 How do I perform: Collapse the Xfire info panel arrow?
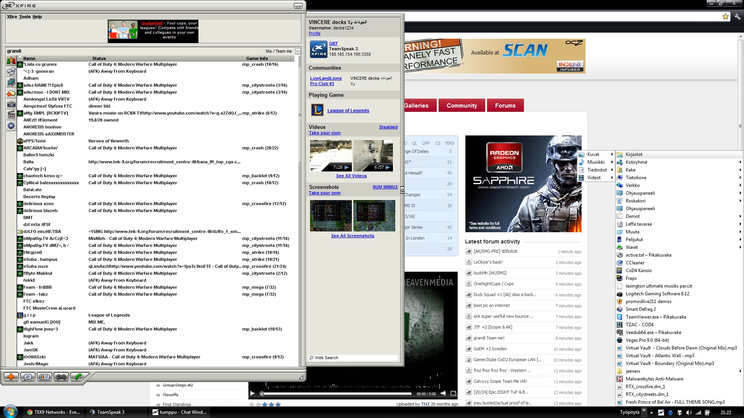(402, 190)
